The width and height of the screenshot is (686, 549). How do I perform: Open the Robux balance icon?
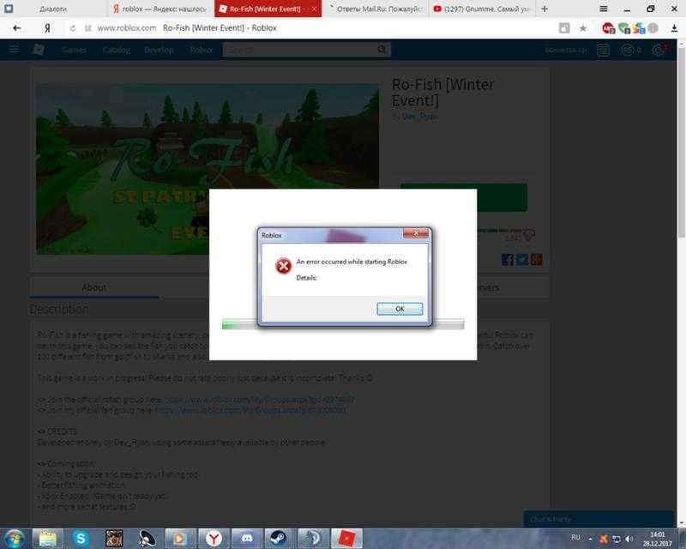click(x=628, y=50)
